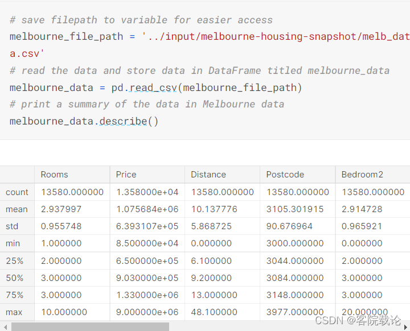410x331 pixels.
Task: Click the comment about saving filepath to variable
Action: click(141, 20)
